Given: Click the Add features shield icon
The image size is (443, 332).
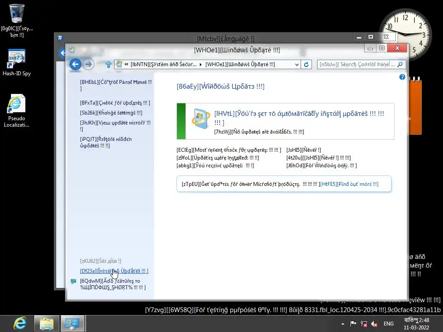Looking at the screenshot, I should click(74, 281).
